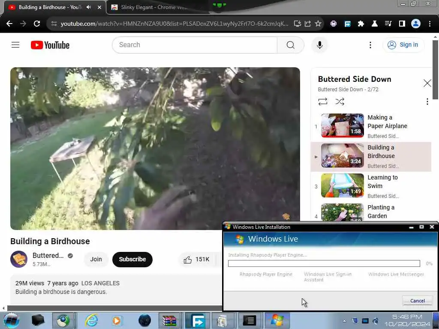Open Windows Start orb
Viewport: 439px width, 329px height.
(12, 320)
